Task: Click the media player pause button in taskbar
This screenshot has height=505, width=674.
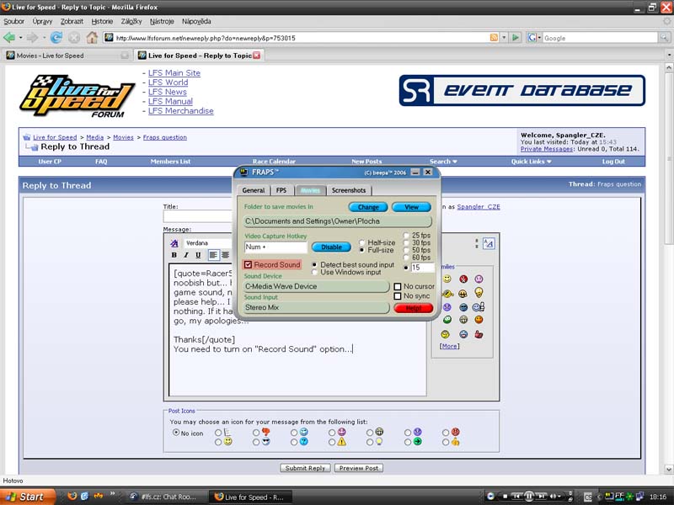Action: [529, 497]
